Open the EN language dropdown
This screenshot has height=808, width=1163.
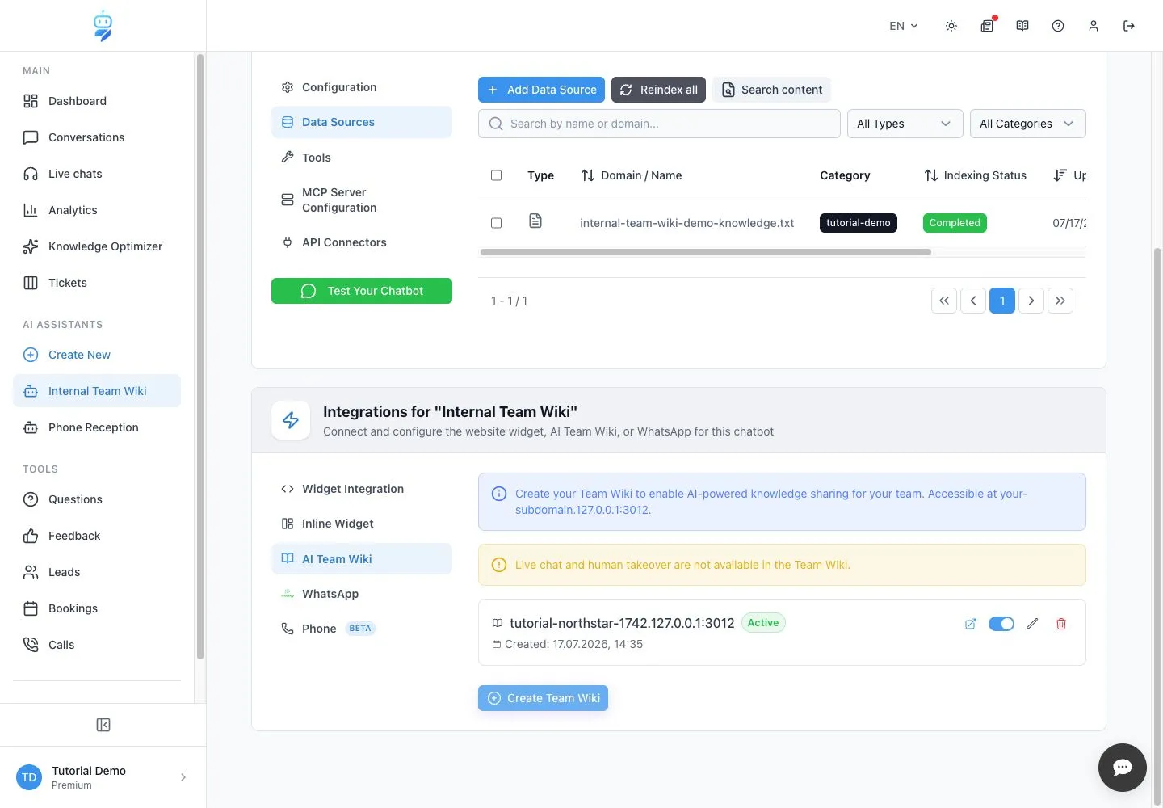pyautogui.click(x=904, y=26)
